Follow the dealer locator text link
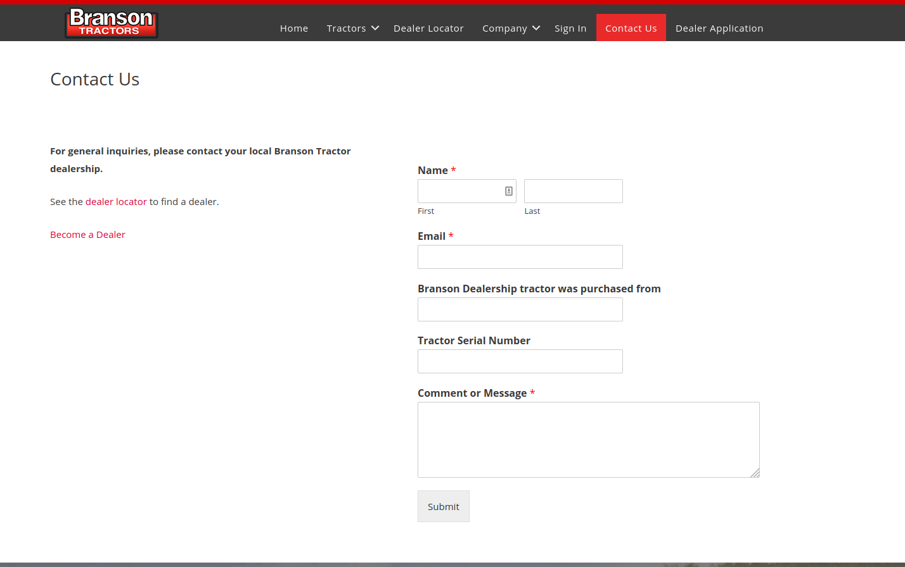The image size is (905, 567). 116,201
